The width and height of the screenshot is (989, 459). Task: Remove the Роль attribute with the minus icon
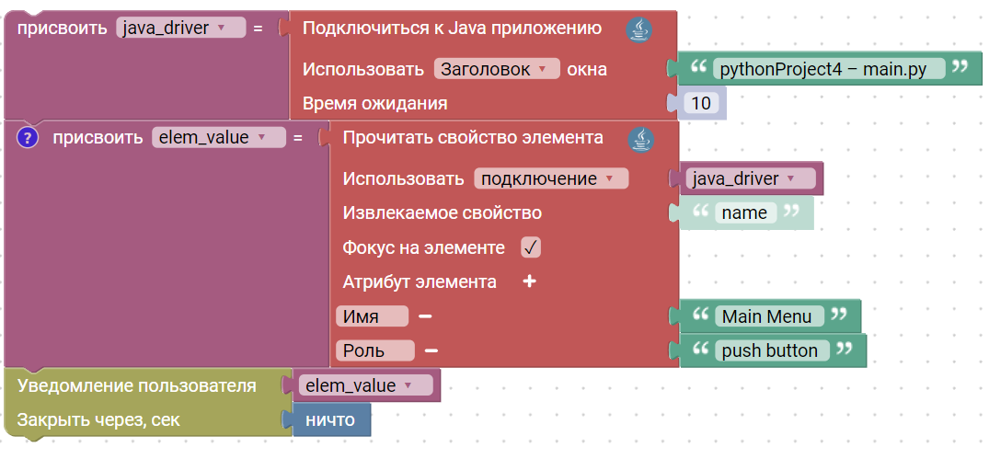431,350
